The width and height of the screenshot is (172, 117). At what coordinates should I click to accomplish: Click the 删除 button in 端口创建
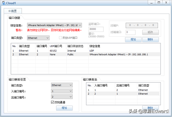click(x=150, y=40)
